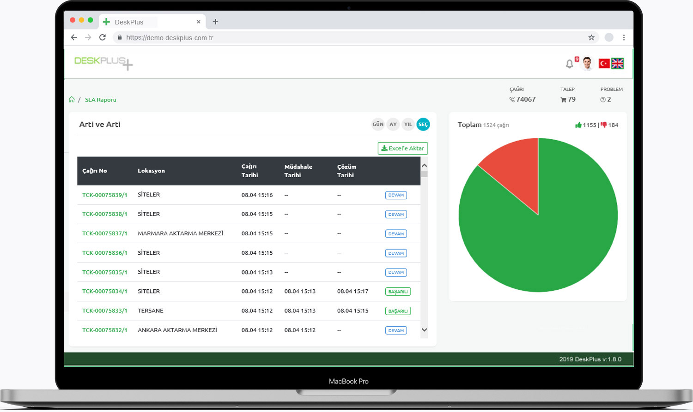
Task: Click the red thumbs-down 184 indicator
Action: tap(609, 125)
